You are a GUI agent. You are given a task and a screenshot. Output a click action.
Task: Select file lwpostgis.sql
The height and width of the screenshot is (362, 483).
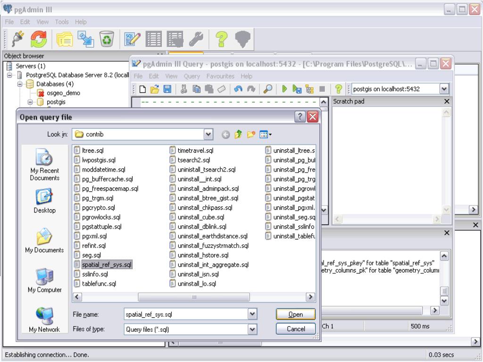tap(95, 160)
